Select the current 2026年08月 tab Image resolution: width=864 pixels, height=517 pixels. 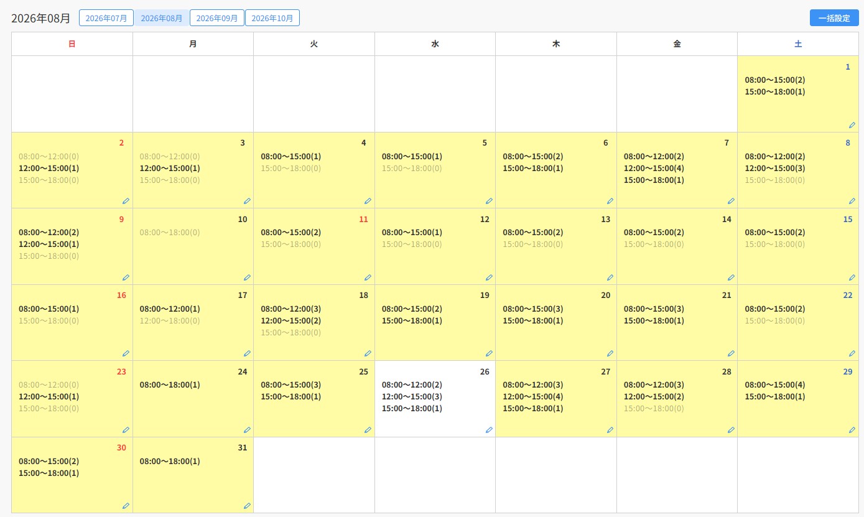pos(162,18)
